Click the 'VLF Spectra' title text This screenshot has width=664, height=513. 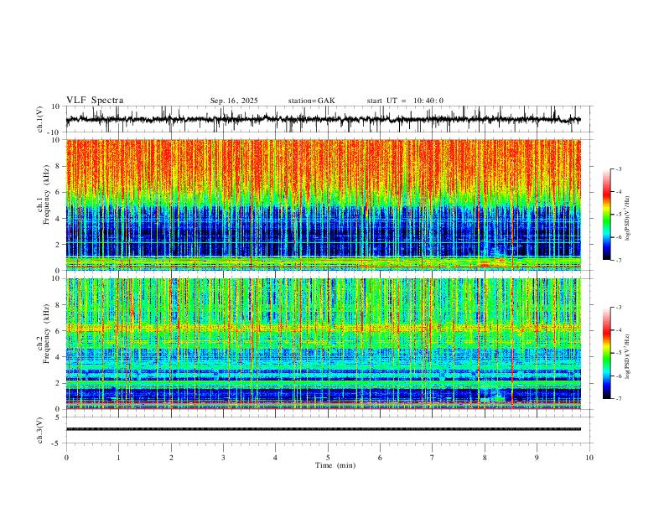(x=95, y=101)
